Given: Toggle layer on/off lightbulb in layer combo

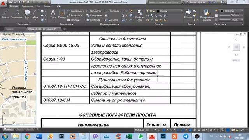Looking at the screenshot, I should (x=147, y=11).
